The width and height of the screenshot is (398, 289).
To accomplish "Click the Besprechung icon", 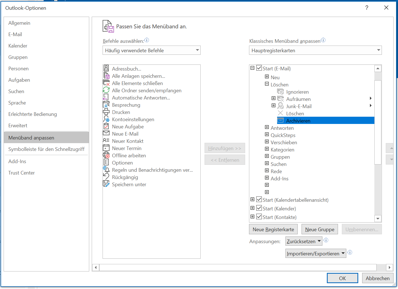I will 106,104.
